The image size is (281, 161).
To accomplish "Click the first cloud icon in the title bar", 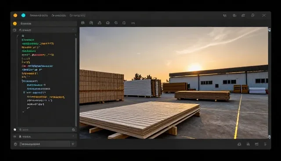I will tap(234, 15).
